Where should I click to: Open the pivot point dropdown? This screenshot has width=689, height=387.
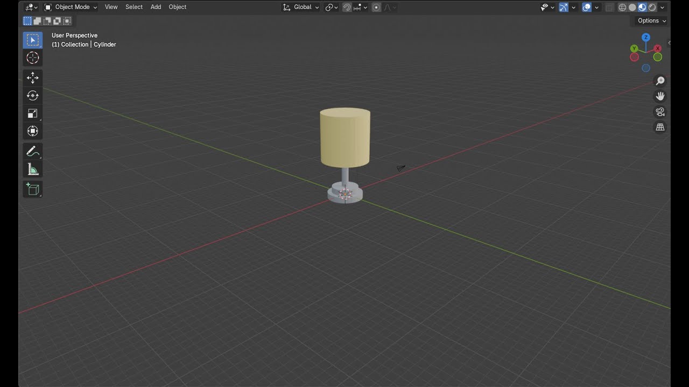[x=332, y=7]
